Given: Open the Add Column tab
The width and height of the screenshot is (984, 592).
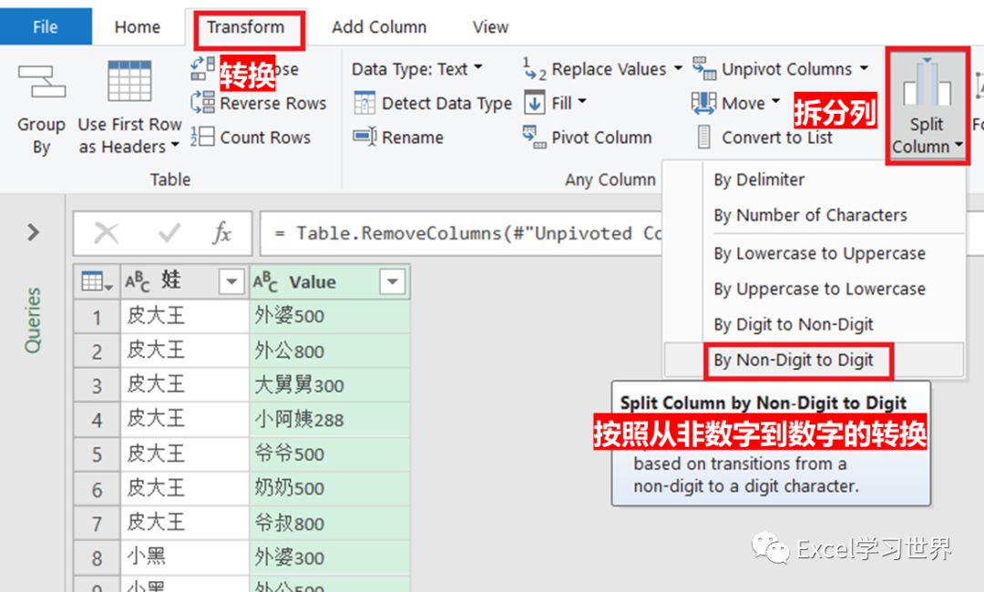Looking at the screenshot, I should [x=378, y=27].
